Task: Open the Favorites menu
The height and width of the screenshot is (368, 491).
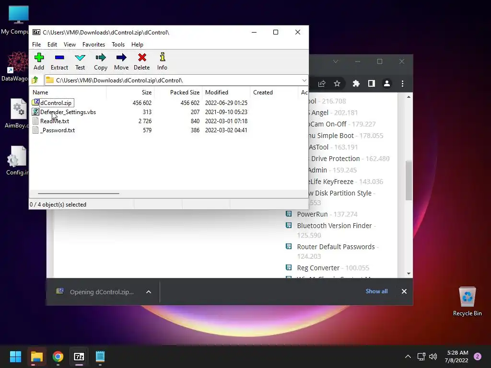Action: click(x=94, y=45)
